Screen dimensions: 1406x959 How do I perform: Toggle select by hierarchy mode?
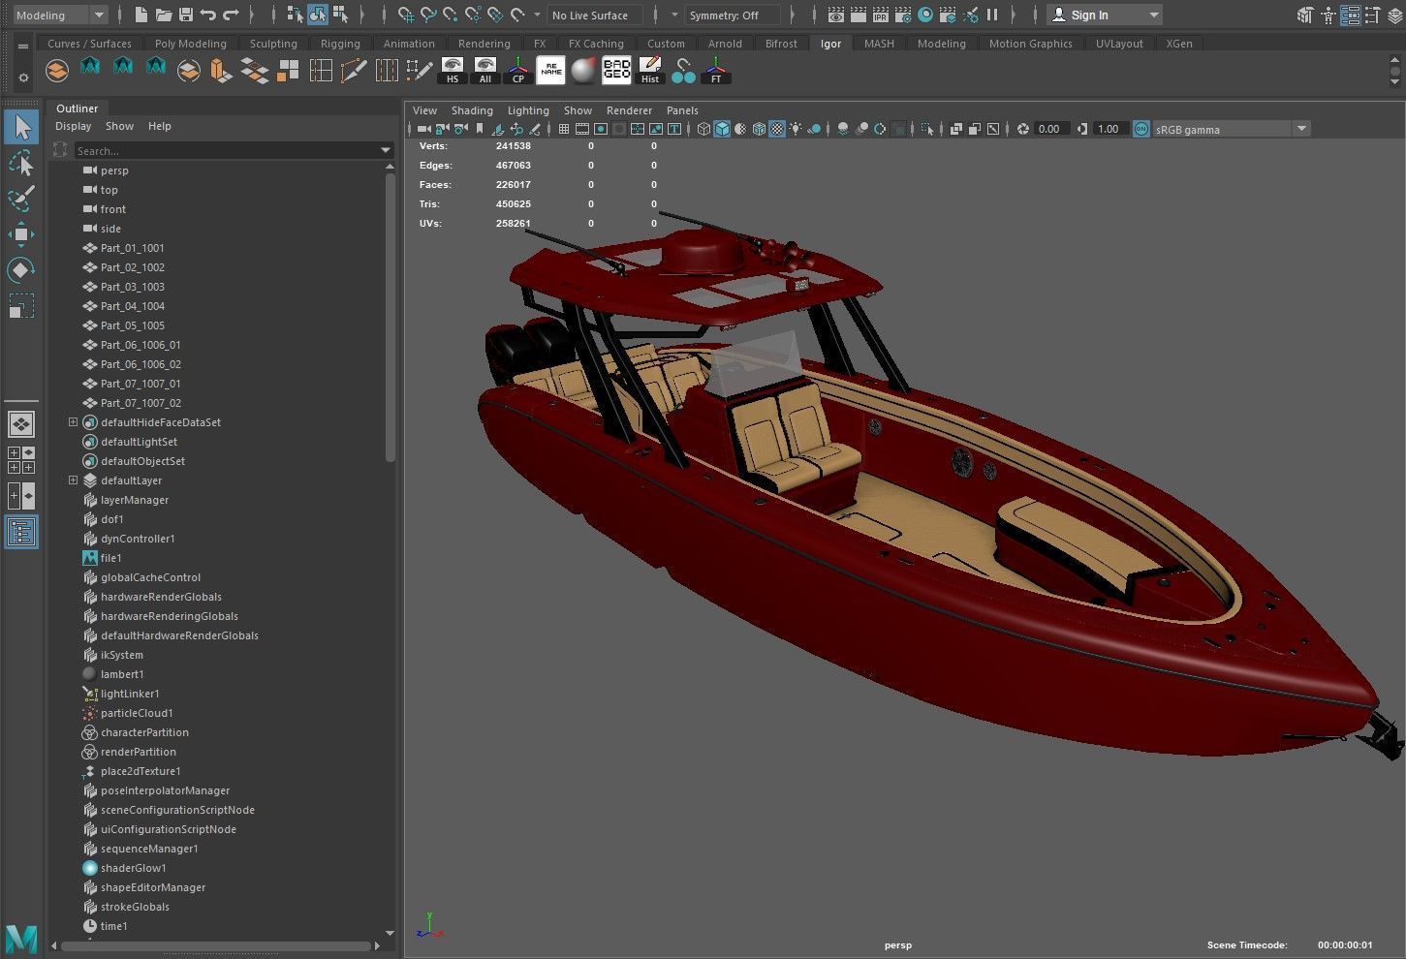coord(296,15)
